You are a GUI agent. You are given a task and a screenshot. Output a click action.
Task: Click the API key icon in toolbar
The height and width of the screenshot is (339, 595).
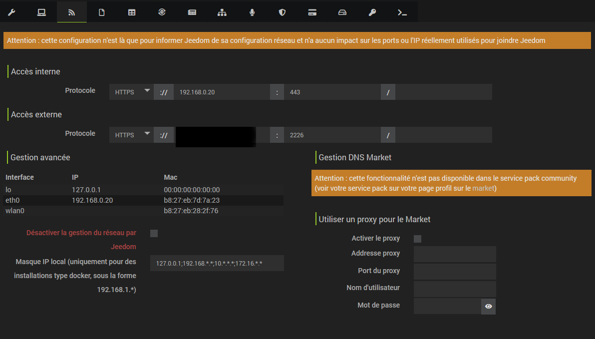(x=372, y=11)
